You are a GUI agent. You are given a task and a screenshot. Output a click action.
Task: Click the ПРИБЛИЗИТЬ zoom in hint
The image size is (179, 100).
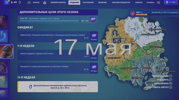[x=163, y=84]
